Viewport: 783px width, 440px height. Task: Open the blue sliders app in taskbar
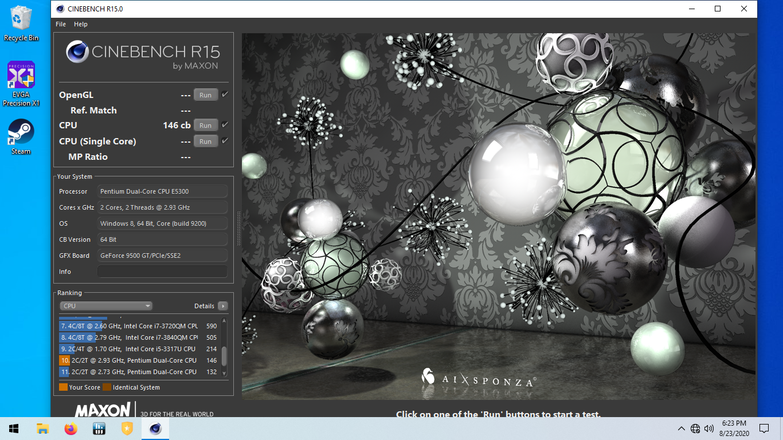(99, 429)
